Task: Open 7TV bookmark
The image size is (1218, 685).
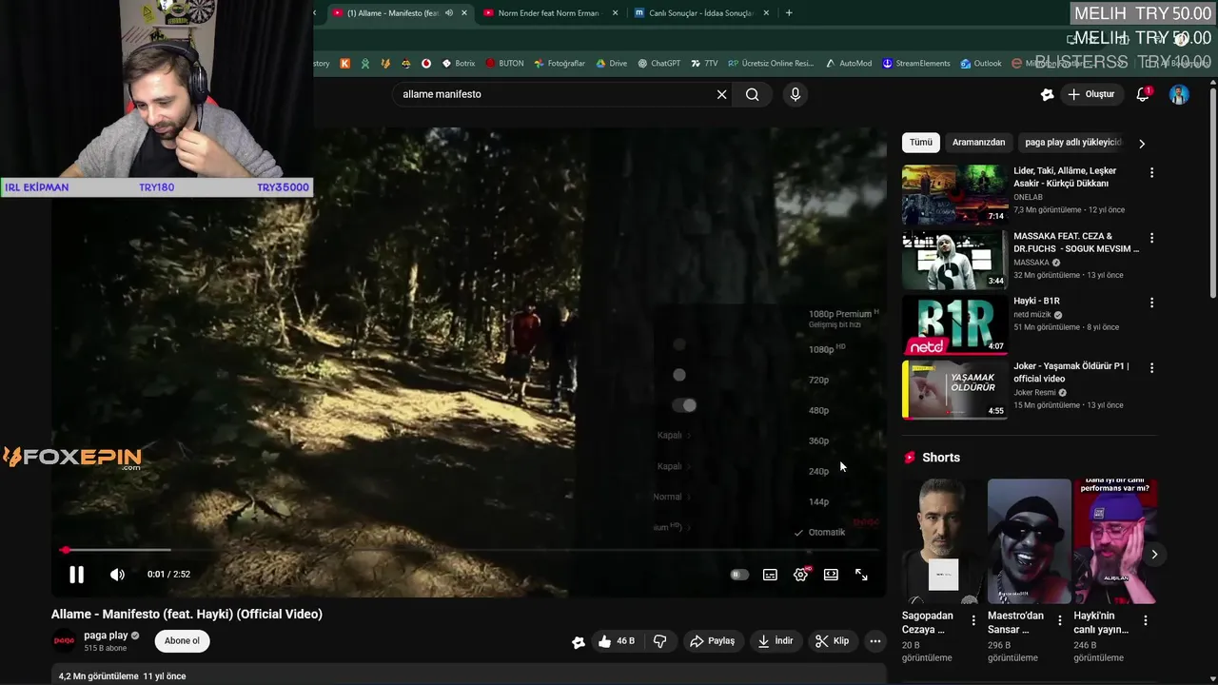Action: pos(704,64)
